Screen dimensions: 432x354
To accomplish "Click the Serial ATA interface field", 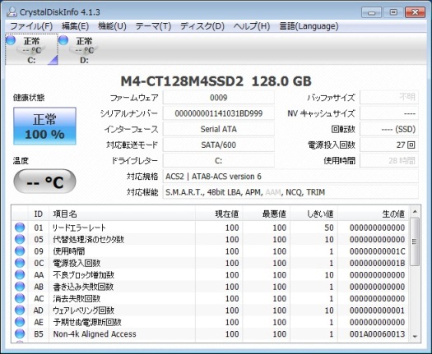I will (219, 129).
